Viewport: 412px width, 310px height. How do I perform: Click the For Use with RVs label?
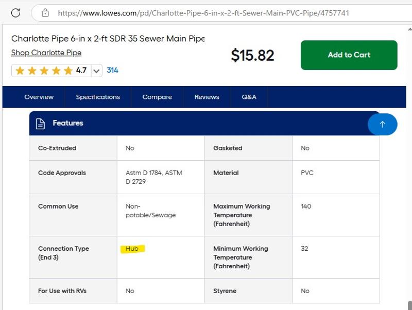tap(62, 291)
